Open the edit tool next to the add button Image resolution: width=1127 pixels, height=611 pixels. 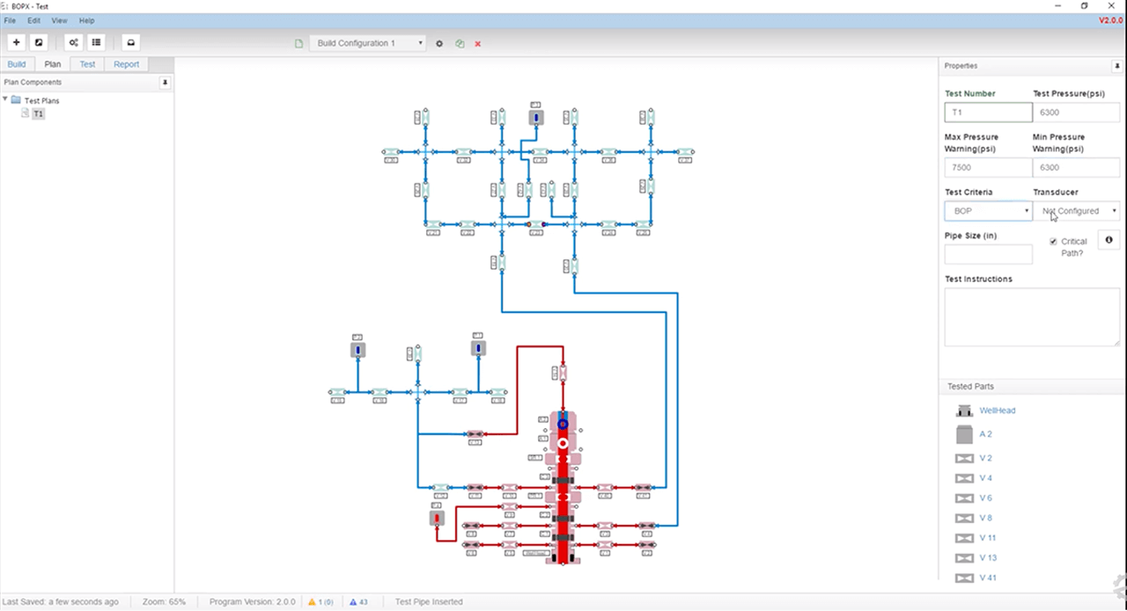38,42
